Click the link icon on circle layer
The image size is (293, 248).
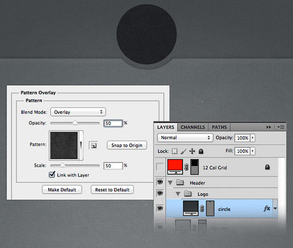[202, 209]
